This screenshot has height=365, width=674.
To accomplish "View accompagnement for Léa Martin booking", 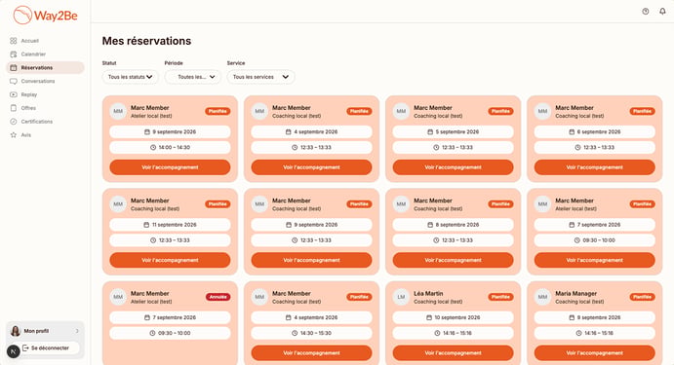I will (x=453, y=353).
